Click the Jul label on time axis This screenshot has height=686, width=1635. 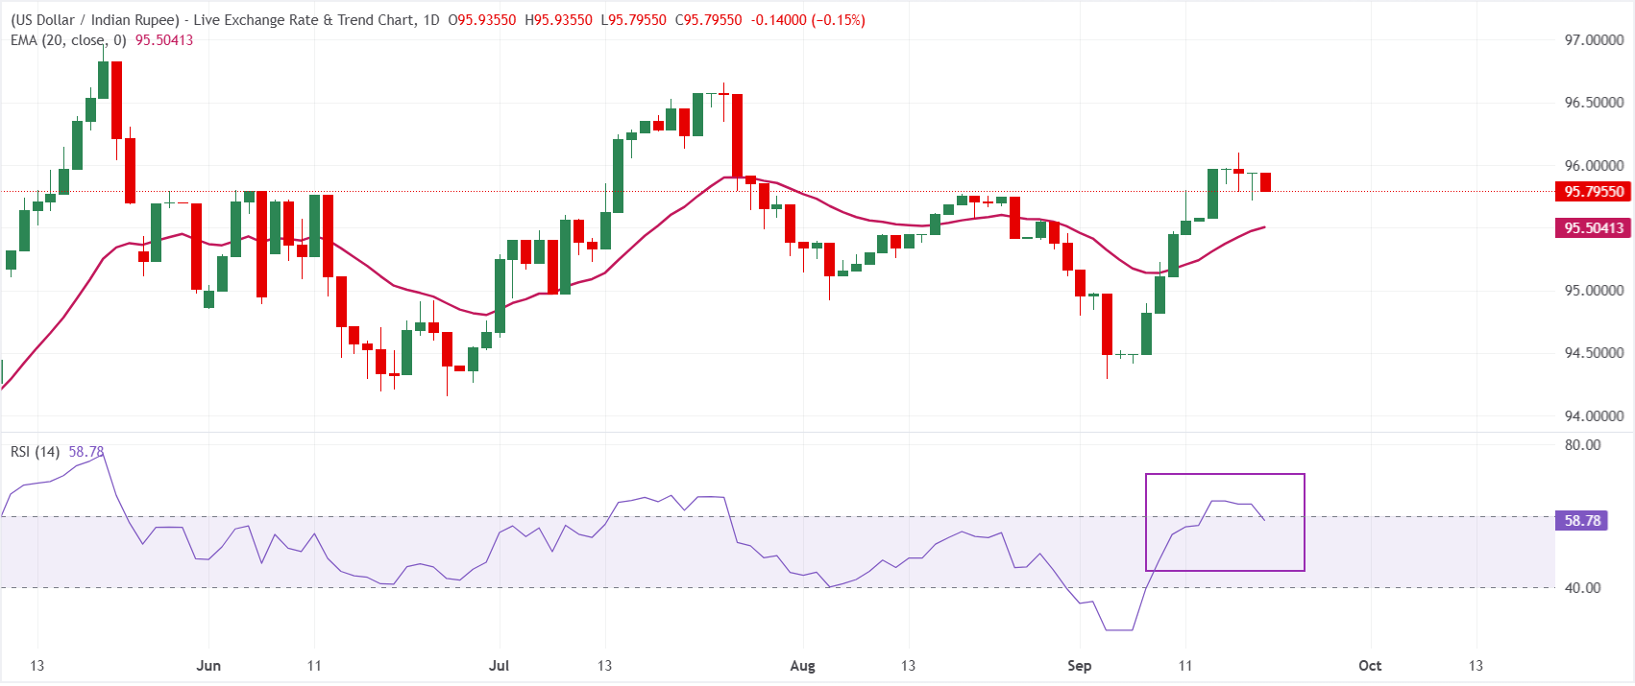499,666
